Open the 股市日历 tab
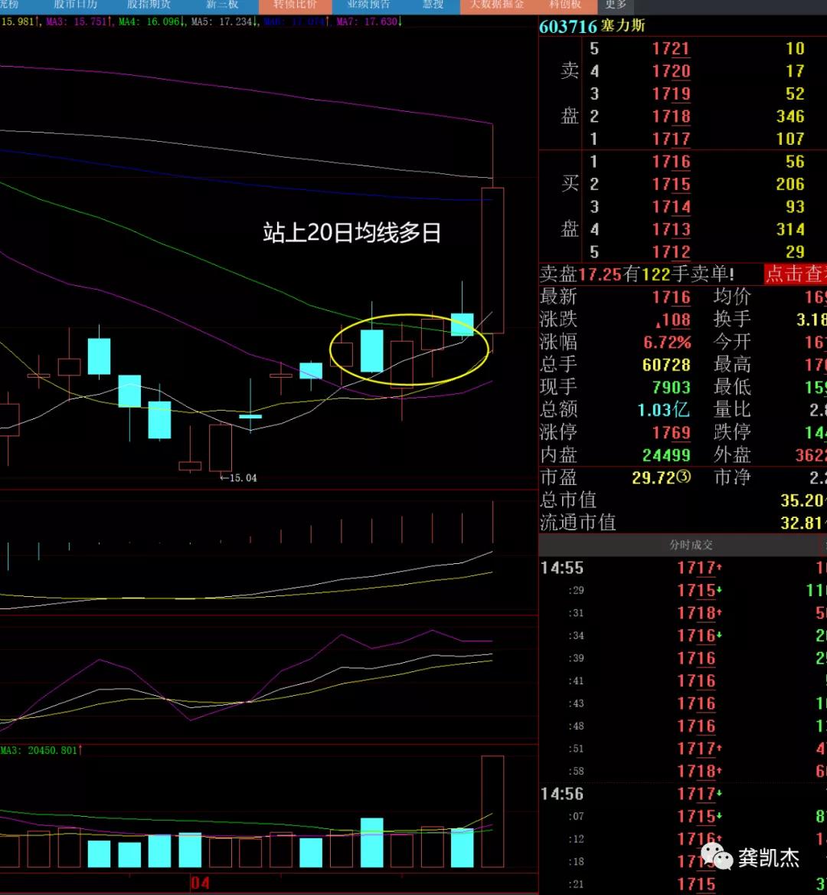Viewport: 827px width, 895px height. coord(75,5)
